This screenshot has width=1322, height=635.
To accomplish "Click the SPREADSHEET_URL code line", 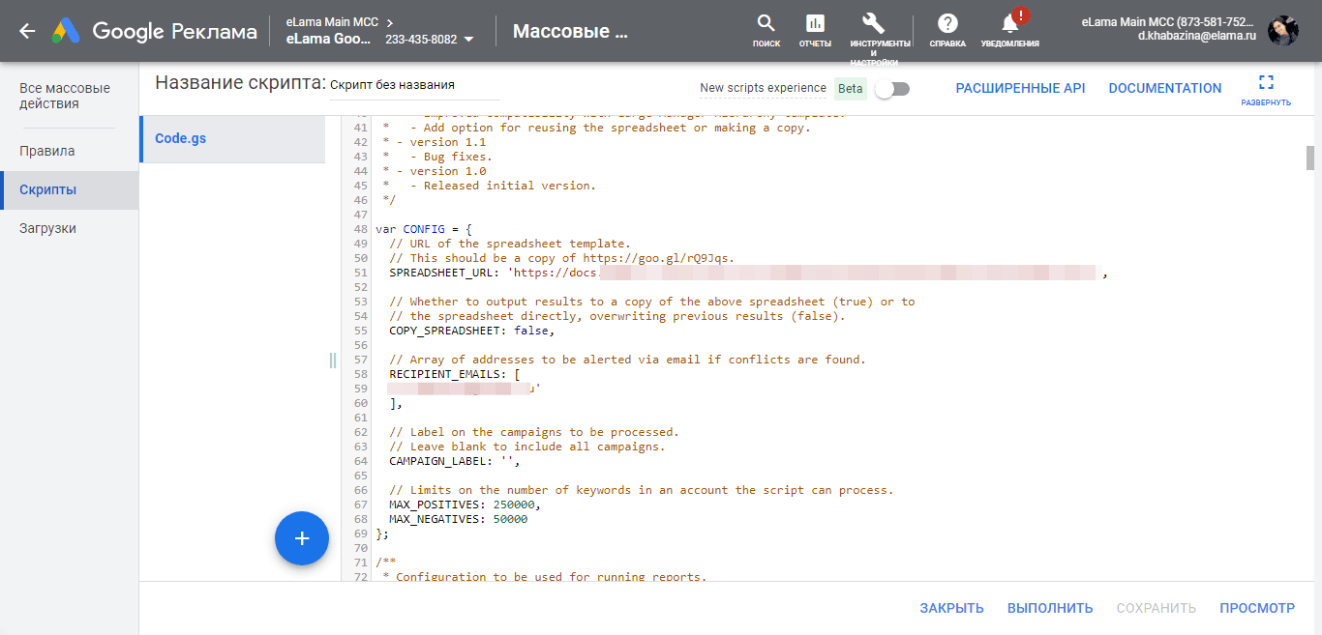I will coord(747,273).
